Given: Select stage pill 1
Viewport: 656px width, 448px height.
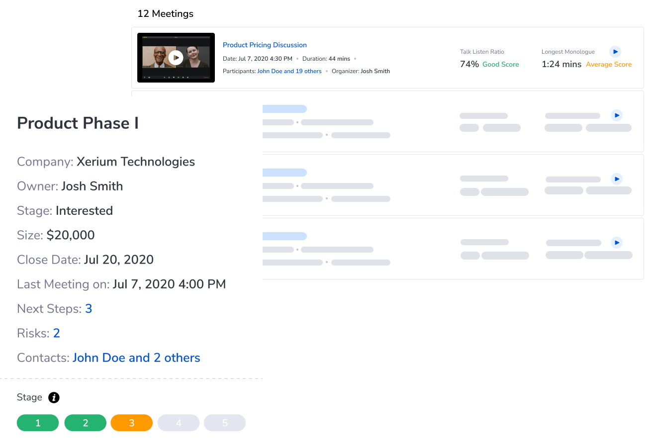Looking at the screenshot, I should [x=37, y=423].
